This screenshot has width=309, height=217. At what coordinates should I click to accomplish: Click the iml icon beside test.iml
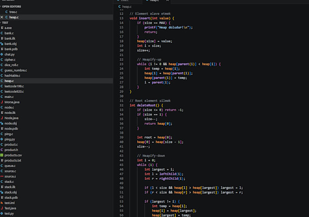pos(2,203)
